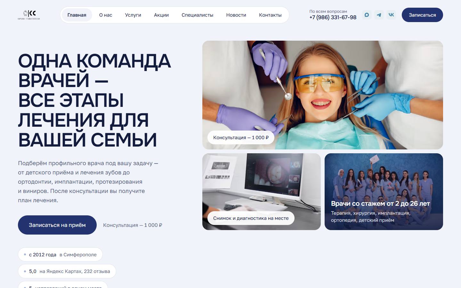461x288 pixels.
Task: Click the ОДНА КОМАНДА ВРАЧЕЙ headline
Action: coord(94,100)
